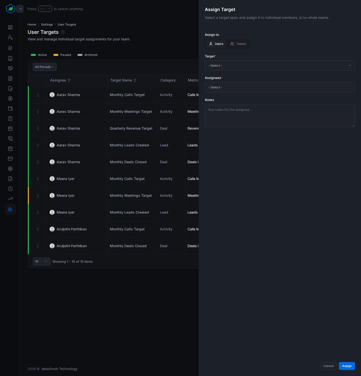Viewport: 361px width, 376px height.
Task: Open the phone calls sidebar icon
Action: point(10,139)
